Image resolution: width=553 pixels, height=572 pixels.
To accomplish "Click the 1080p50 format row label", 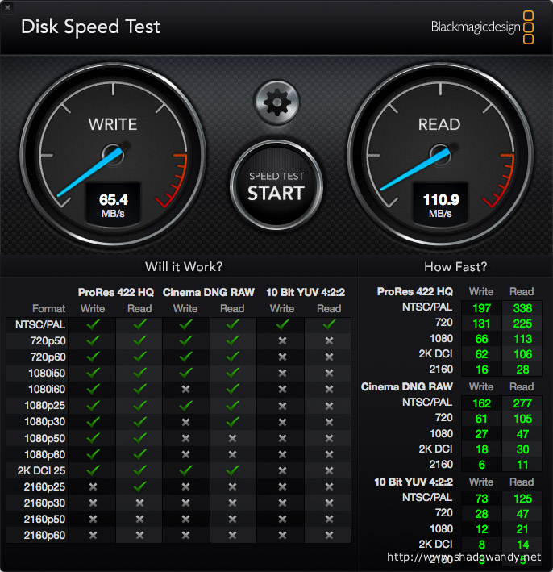I will click(45, 438).
